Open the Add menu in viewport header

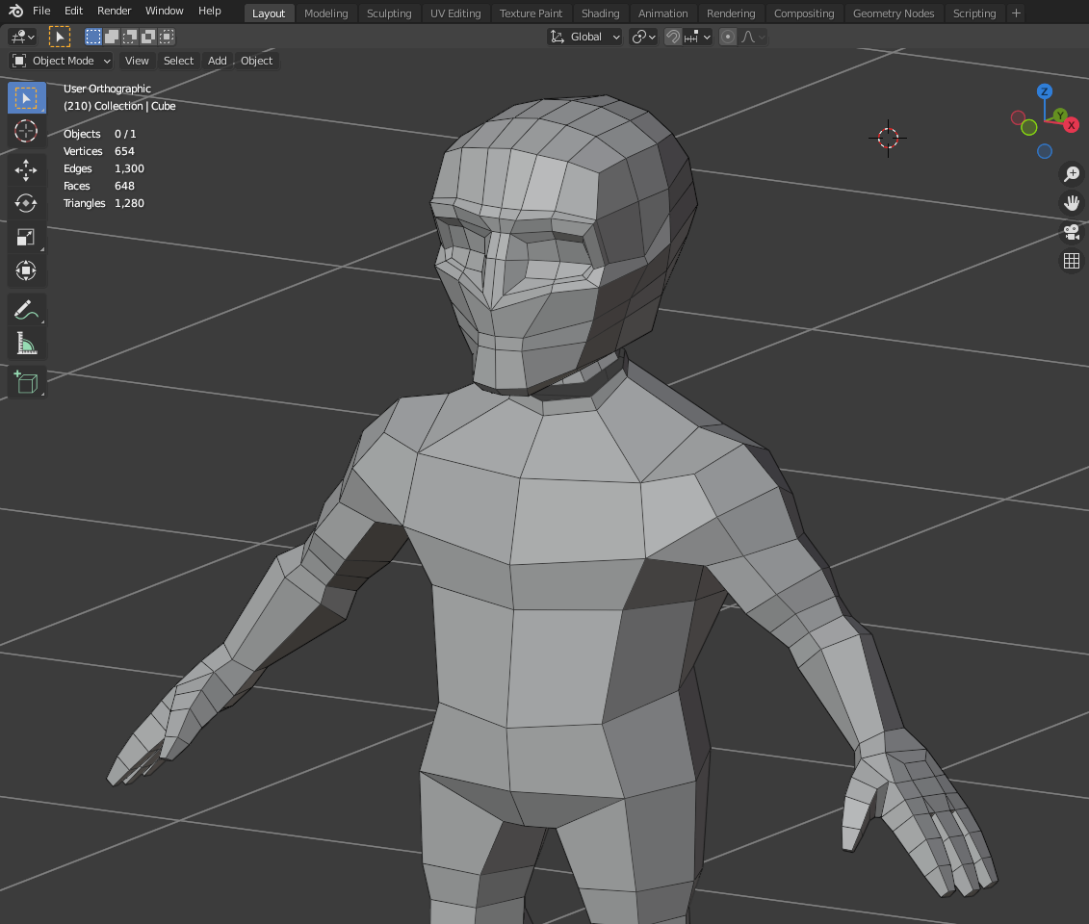(x=218, y=61)
